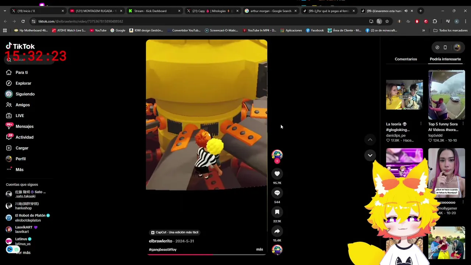This screenshot has width=471, height=265.
Task: Open the apps grid in bookmarks bar
Action: click(x=5, y=31)
